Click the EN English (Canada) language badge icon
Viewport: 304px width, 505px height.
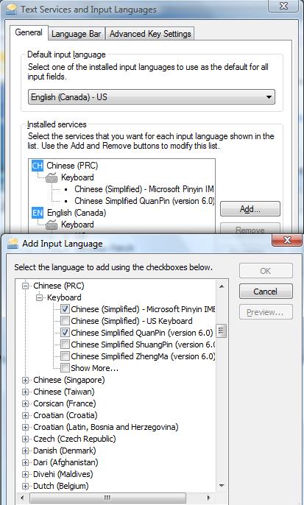(x=38, y=213)
